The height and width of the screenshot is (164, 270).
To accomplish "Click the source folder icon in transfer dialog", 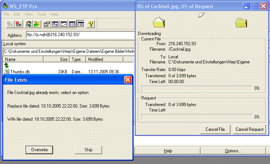I will point(159,22).
